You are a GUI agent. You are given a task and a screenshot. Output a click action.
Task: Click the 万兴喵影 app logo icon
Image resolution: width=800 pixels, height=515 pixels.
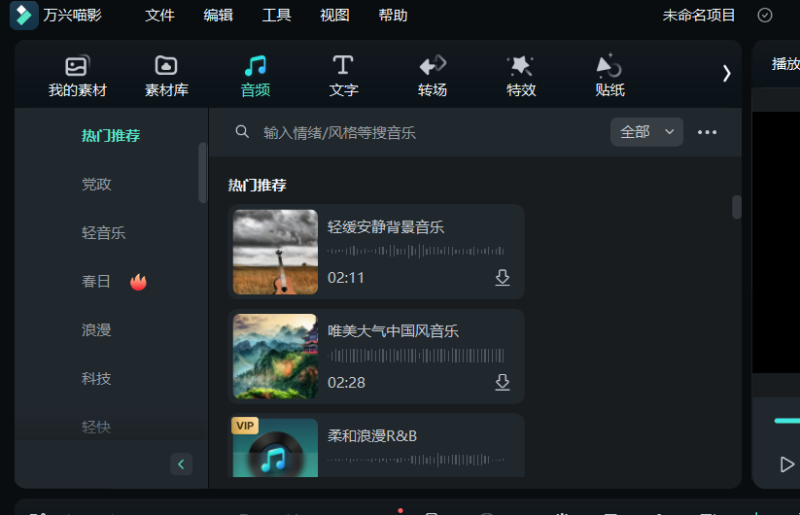[x=23, y=15]
